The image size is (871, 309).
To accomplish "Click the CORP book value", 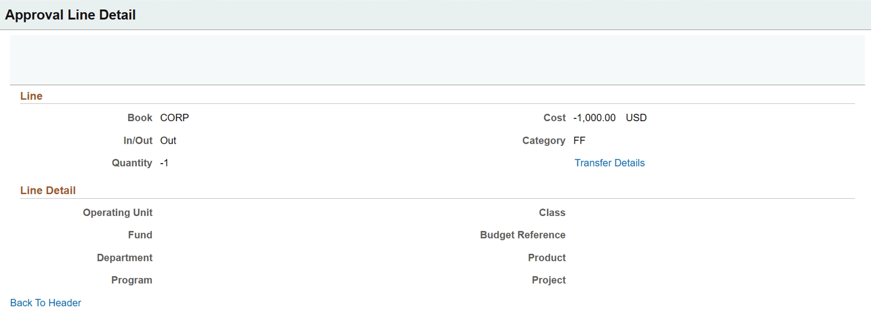I will click(x=175, y=118).
